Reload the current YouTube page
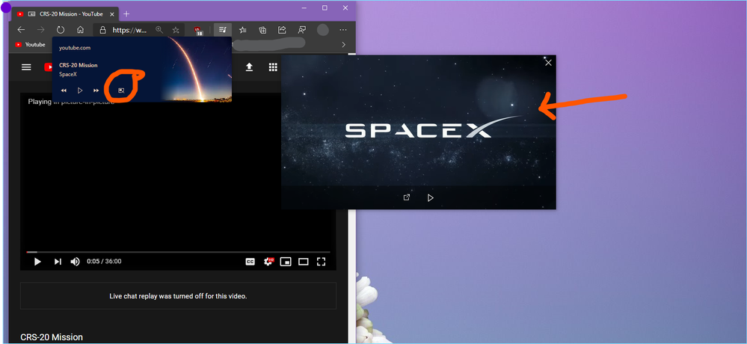This screenshot has height=344, width=747. click(61, 30)
